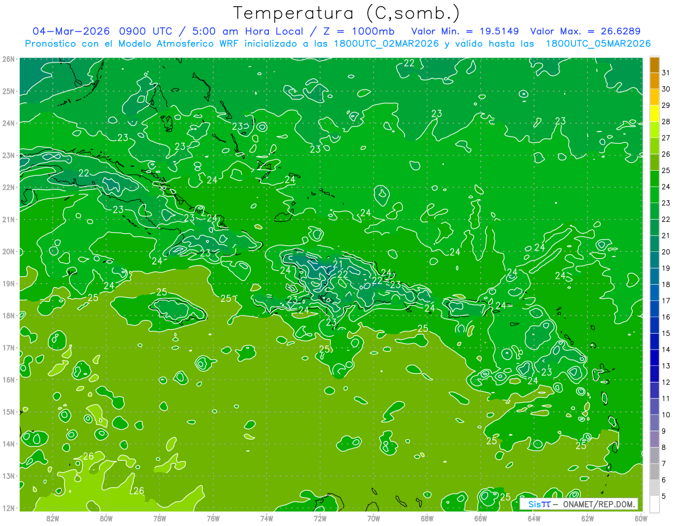The image size is (681, 526).
Task: Click the 12N latitude axis label
Action: click(x=9, y=508)
